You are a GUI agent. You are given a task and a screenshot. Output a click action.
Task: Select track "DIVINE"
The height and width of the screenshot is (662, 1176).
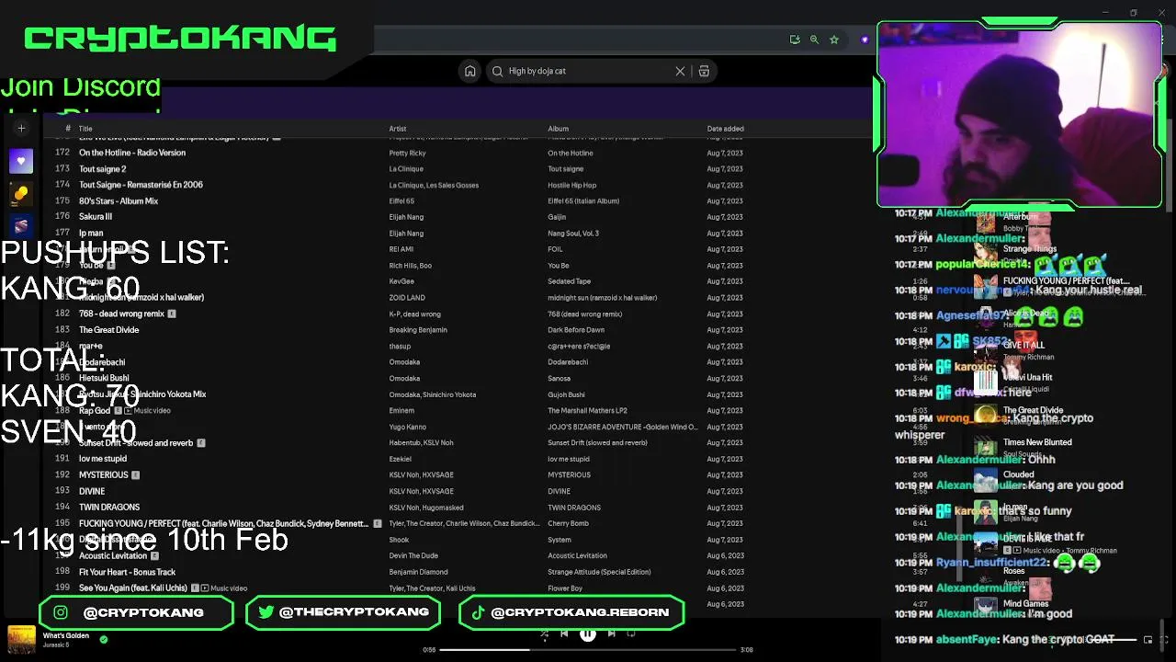pyautogui.click(x=92, y=492)
